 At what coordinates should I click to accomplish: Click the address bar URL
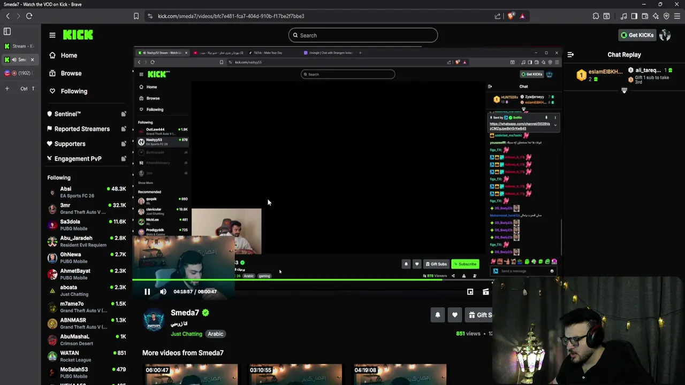coord(231,16)
